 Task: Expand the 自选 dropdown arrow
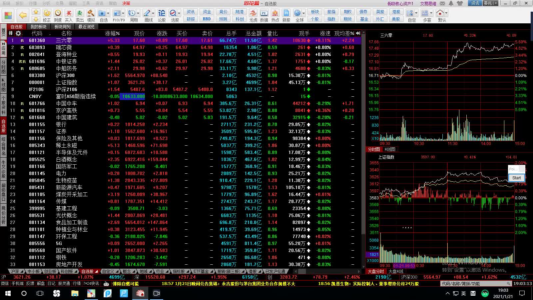[108, 13]
